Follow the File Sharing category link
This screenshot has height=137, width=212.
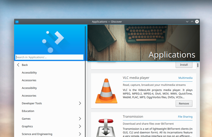tap(185, 117)
